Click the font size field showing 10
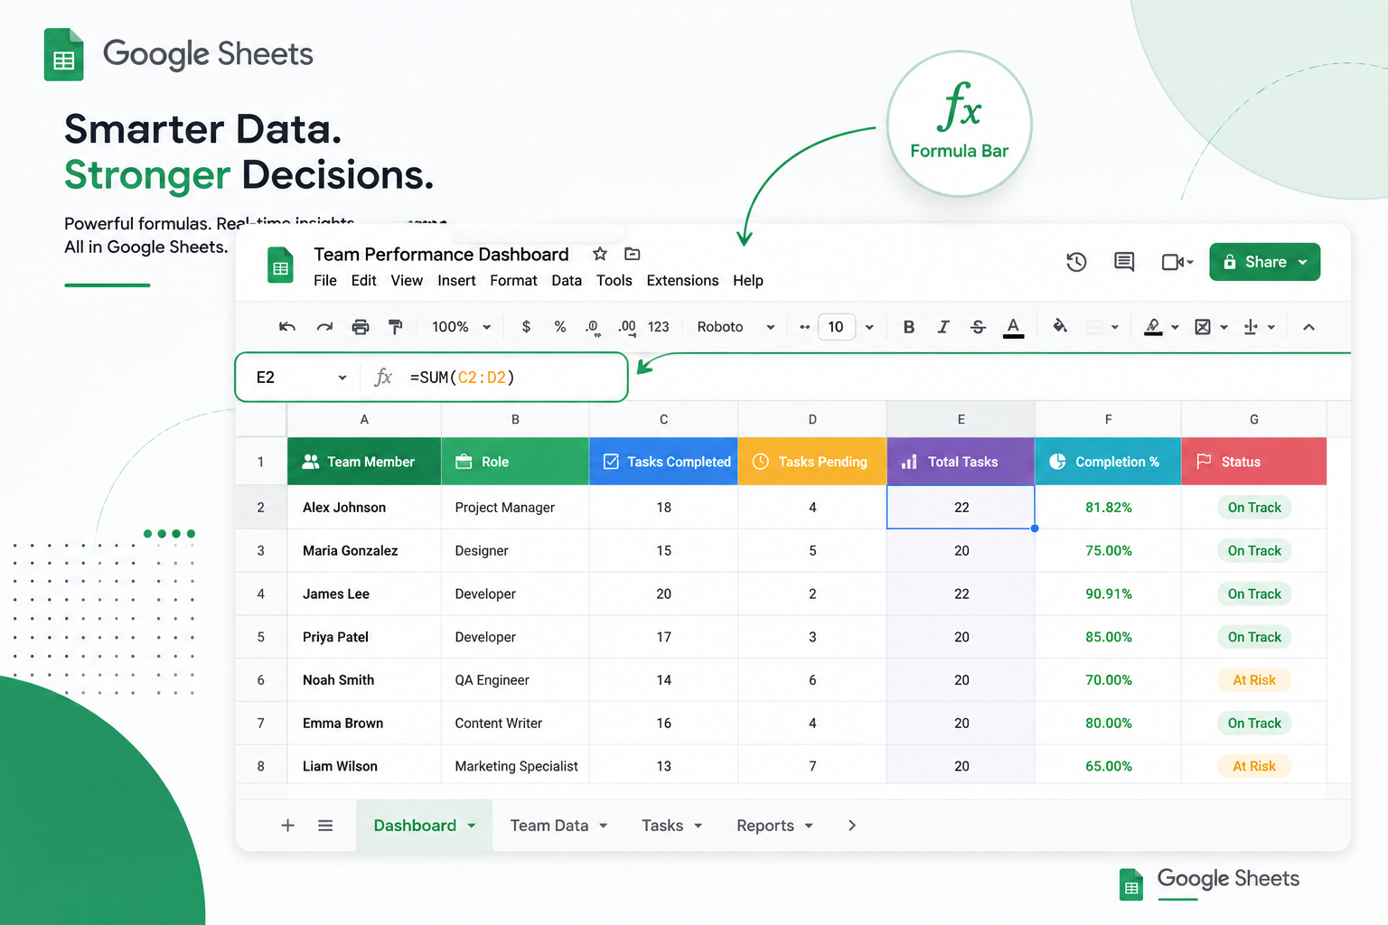Viewport: 1388px width, 925px height. pyautogui.click(x=836, y=327)
